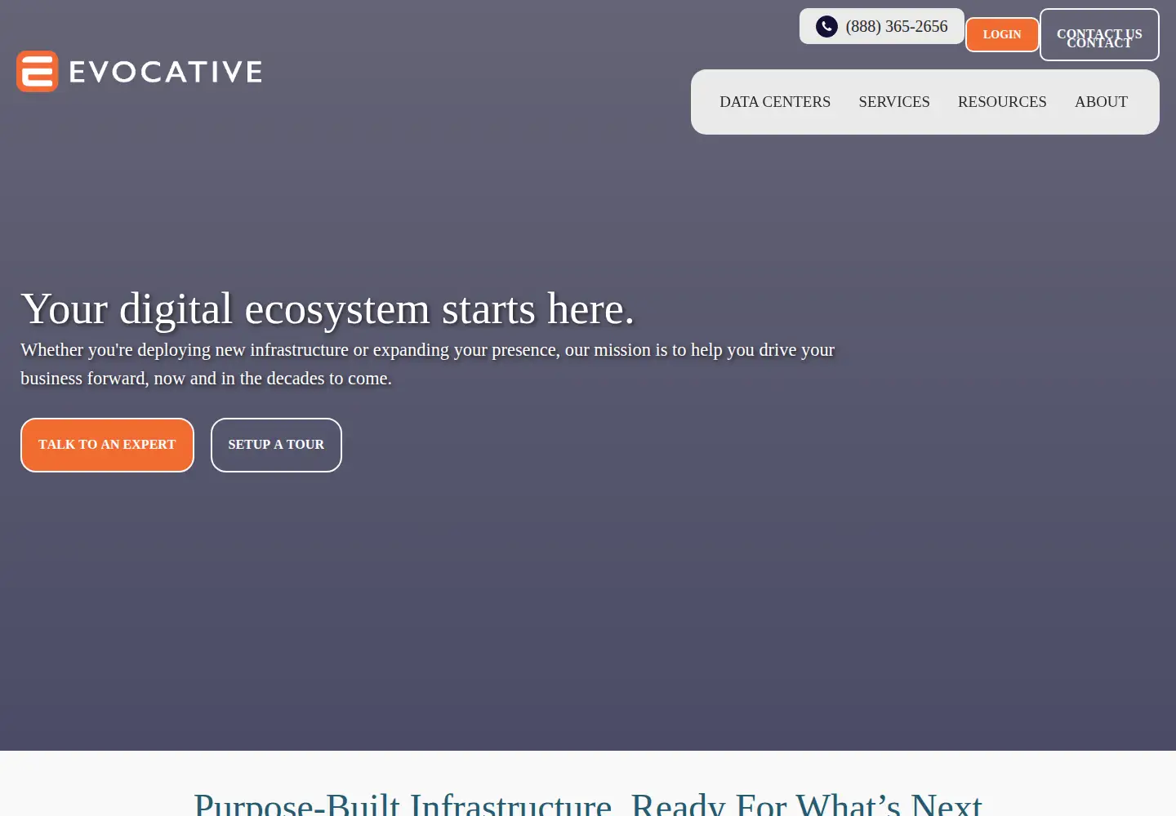Call the (888) 365-2656 phone number link
The width and height of the screenshot is (1176, 816).
point(882,26)
